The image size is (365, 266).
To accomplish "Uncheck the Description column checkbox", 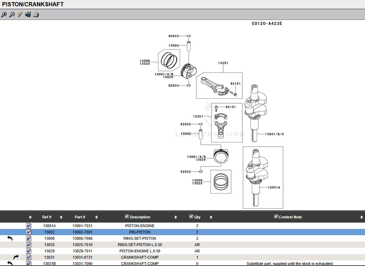I will 127,217.
